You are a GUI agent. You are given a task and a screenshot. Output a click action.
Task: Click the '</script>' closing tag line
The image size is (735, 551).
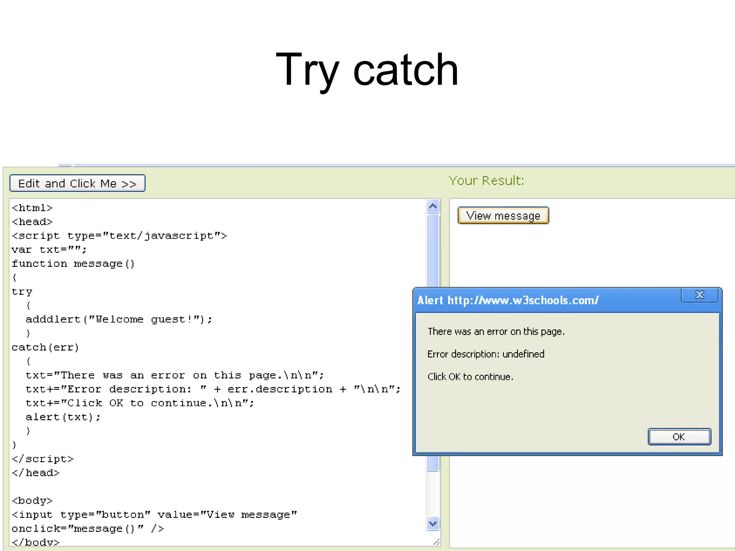pyautogui.click(x=42, y=459)
